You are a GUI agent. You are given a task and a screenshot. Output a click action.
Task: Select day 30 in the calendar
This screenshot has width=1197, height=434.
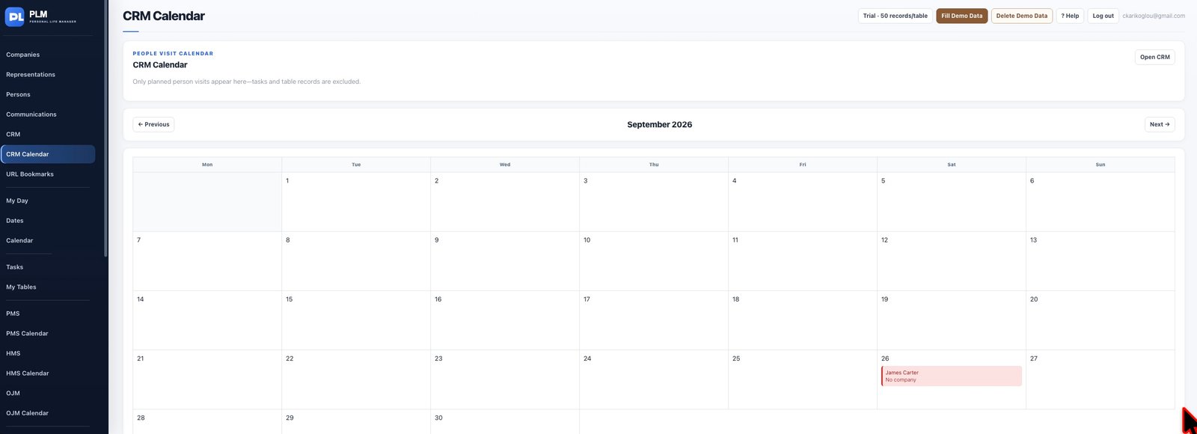tap(505, 422)
